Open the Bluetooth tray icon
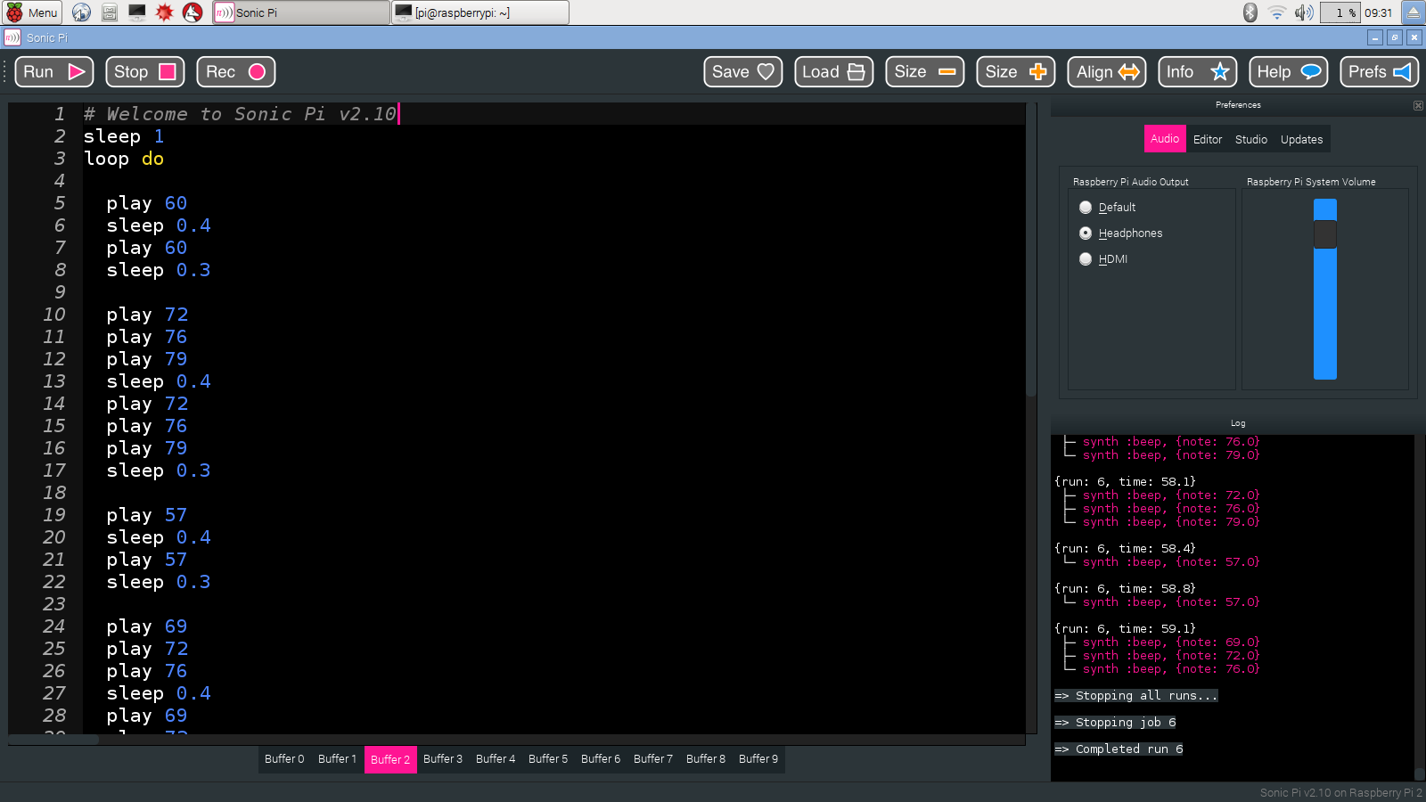This screenshot has height=802, width=1426. (1250, 12)
